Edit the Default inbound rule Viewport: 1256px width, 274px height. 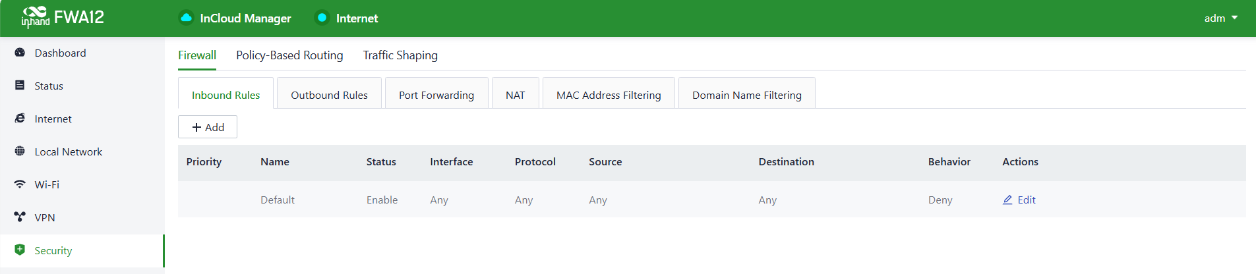1019,200
